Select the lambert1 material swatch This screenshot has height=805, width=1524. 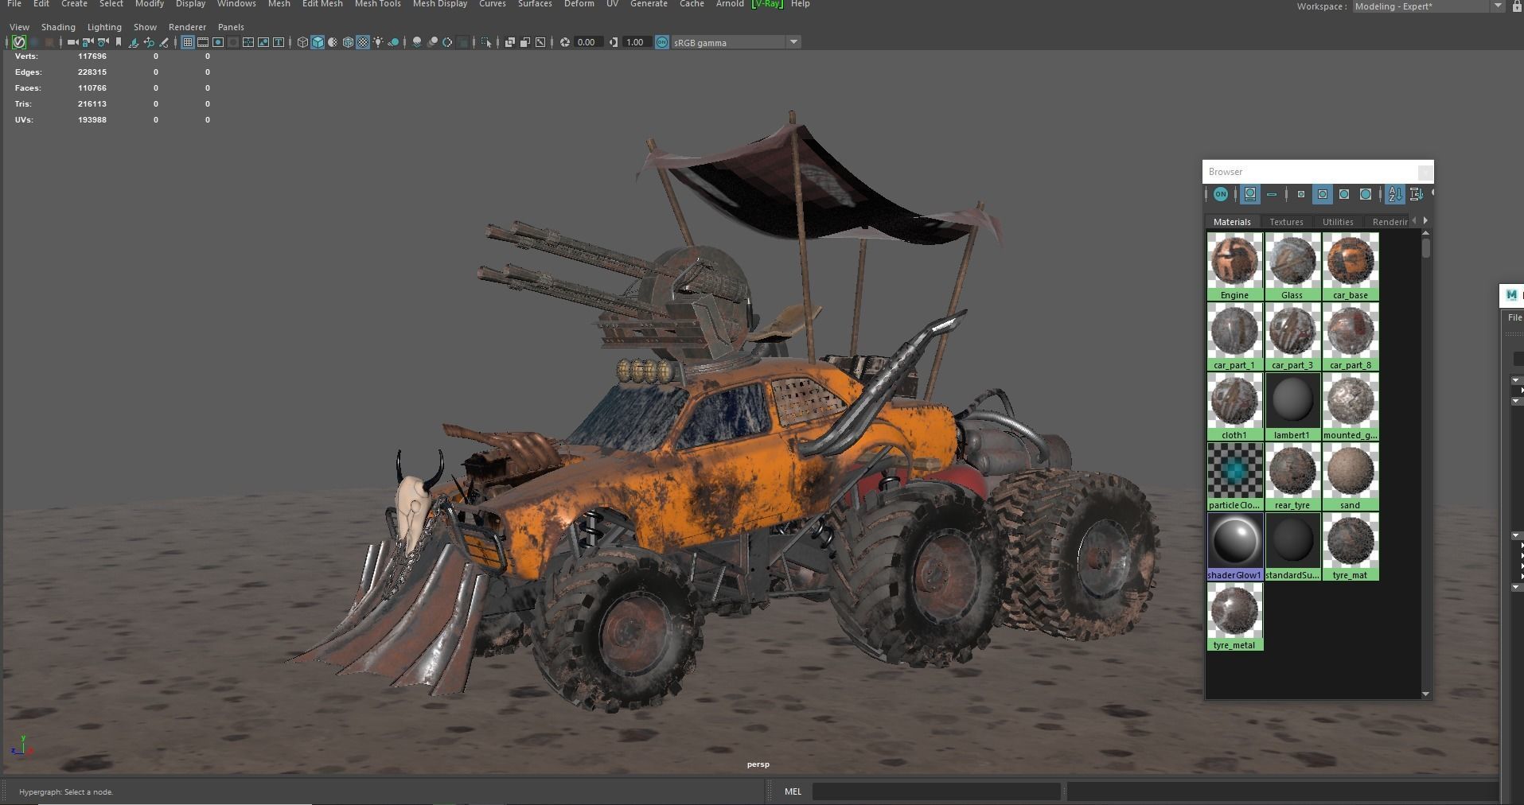point(1292,406)
